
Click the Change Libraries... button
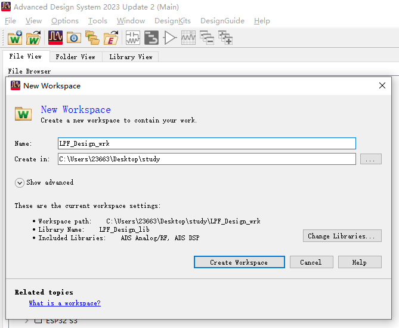click(342, 236)
